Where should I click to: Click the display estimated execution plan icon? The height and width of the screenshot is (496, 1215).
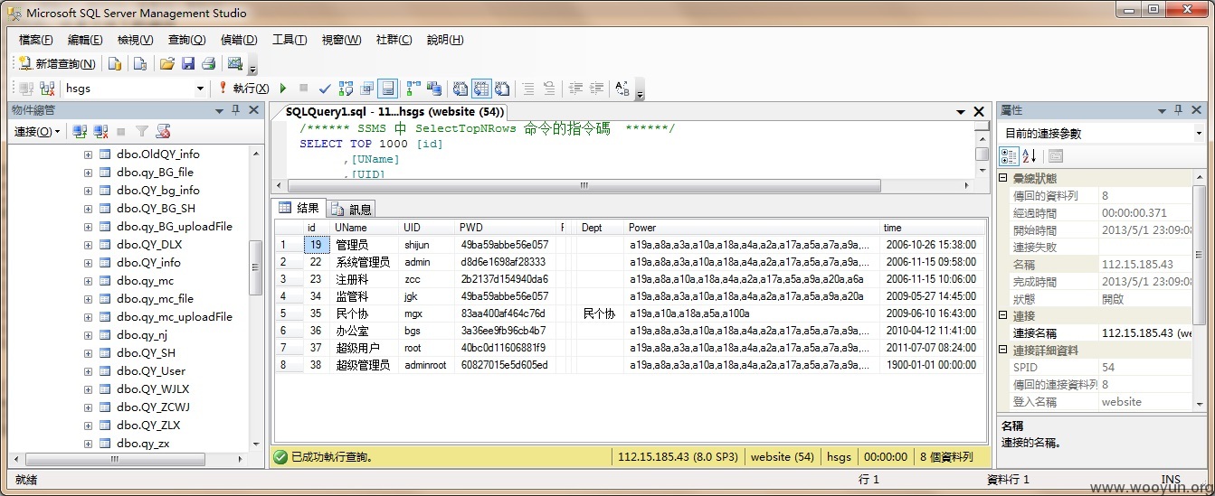(346, 89)
